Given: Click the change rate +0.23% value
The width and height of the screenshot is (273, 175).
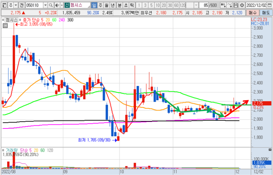Looking at the screenshot, I should click(51, 13).
